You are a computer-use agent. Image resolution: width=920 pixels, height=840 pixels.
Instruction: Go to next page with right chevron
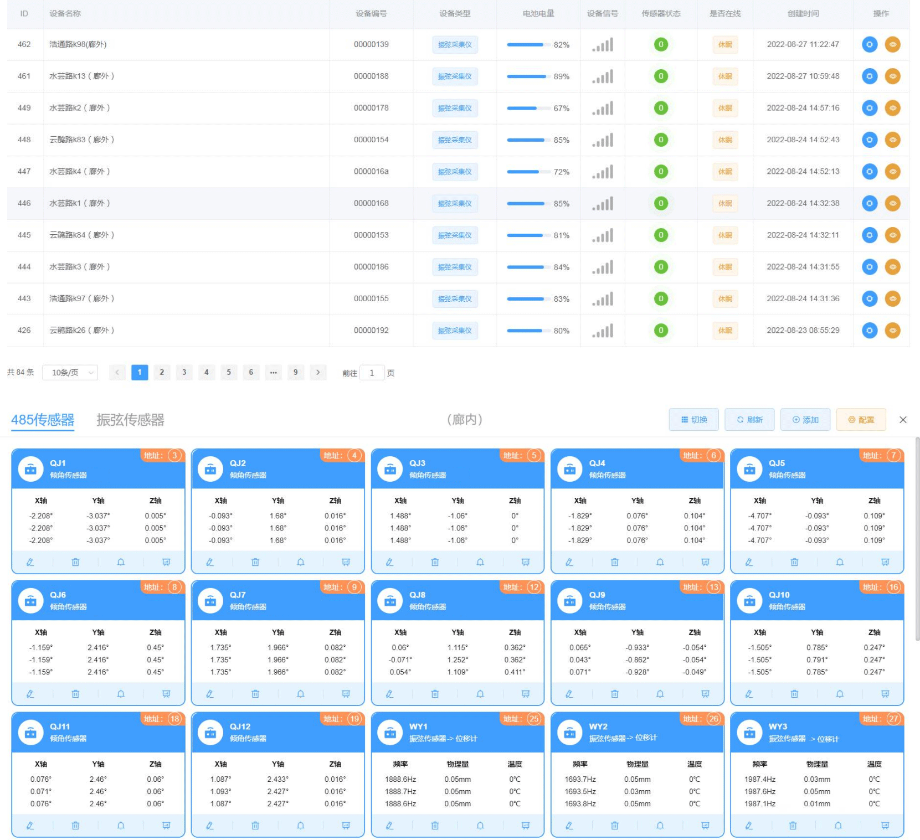pos(318,373)
